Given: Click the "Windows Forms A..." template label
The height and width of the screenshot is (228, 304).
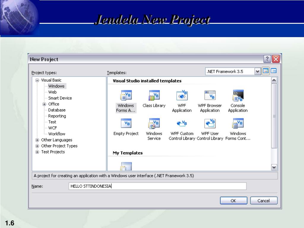Looking at the screenshot, I should coord(126,108).
